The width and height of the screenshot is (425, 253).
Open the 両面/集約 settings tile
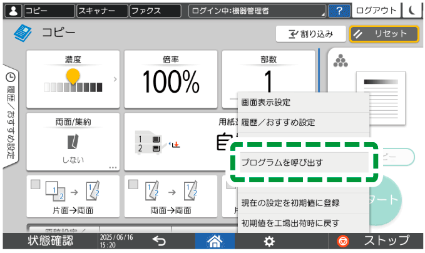point(73,142)
